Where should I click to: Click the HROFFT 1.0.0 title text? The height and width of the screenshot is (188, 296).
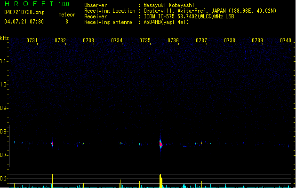pos(37,4)
